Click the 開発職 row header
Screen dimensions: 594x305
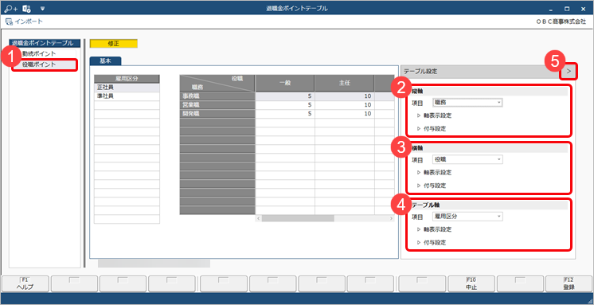coord(217,114)
